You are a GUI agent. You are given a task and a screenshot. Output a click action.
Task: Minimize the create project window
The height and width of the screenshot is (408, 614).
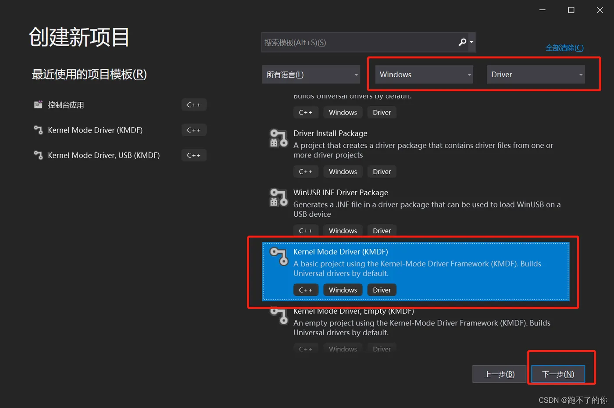pos(543,10)
